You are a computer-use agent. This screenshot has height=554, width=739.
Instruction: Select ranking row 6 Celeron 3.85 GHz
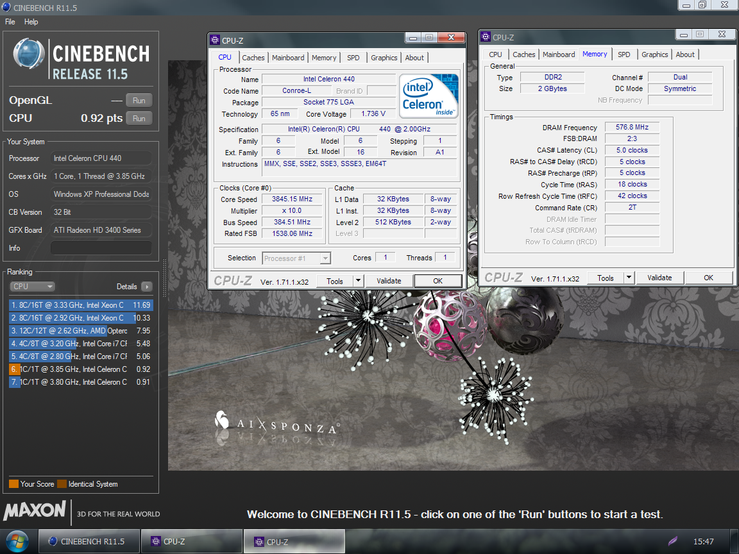pyautogui.click(x=81, y=369)
